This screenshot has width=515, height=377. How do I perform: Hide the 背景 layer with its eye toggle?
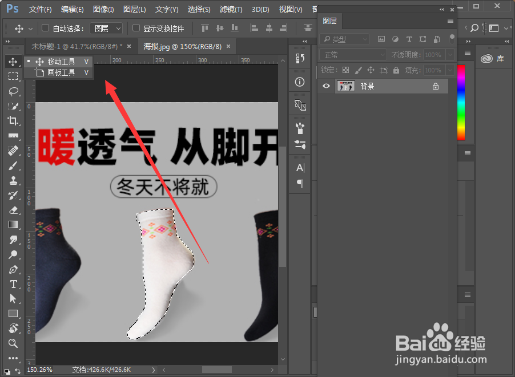coord(325,86)
